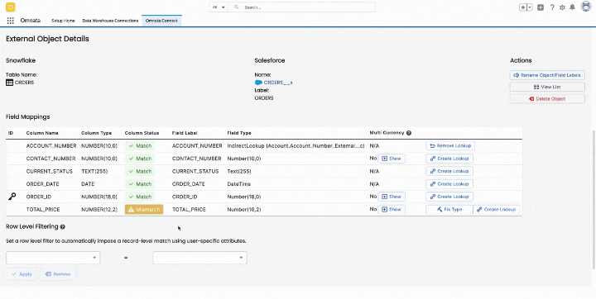Click Create Lookup for CURRENT_STATUS

pos(449,171)
